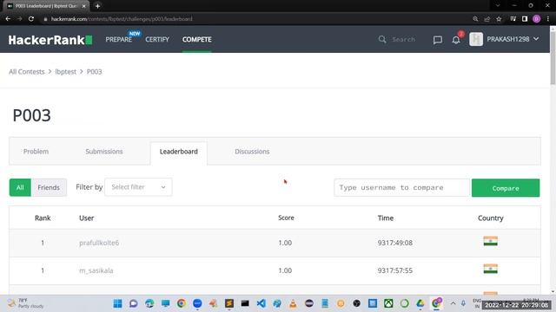This screenshot has height=312, width=556.
Task: Click the HackerRank logo
Action: click(x=50, y=40)
